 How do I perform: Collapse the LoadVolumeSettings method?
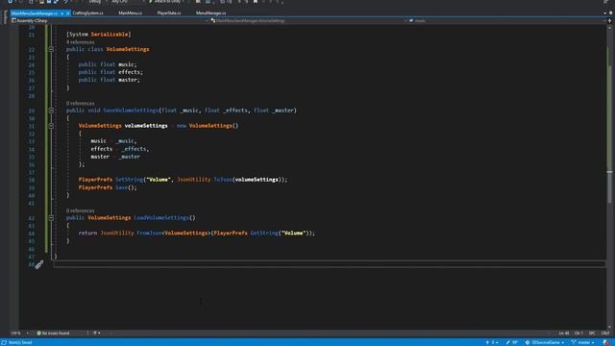(x=51, y=218)
